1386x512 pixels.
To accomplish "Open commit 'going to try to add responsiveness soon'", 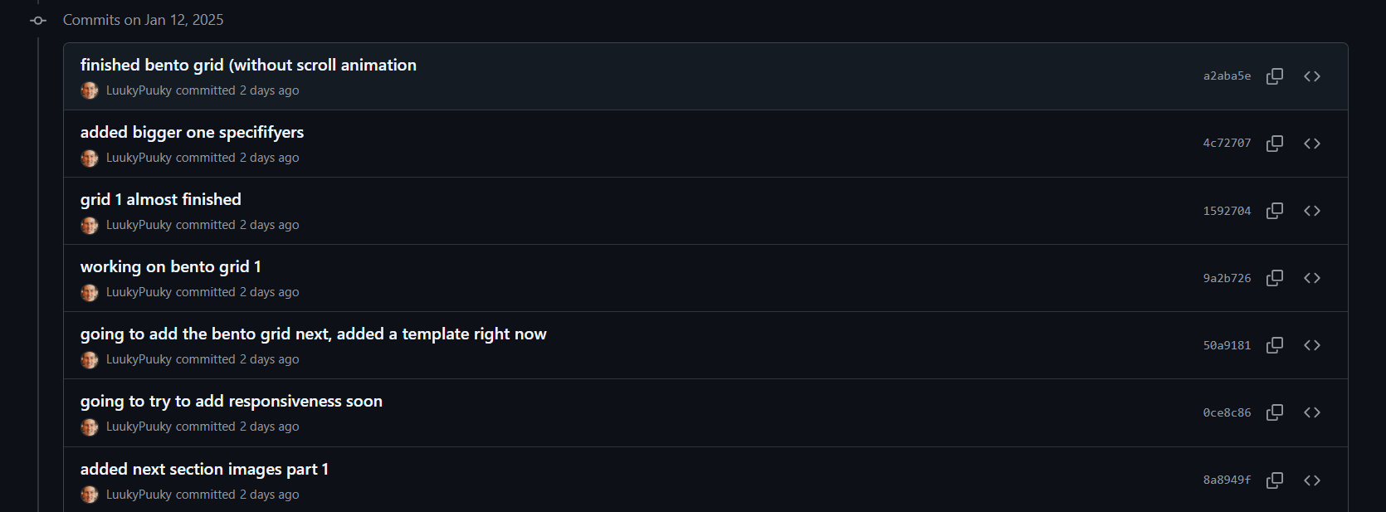I will point(231,401).
